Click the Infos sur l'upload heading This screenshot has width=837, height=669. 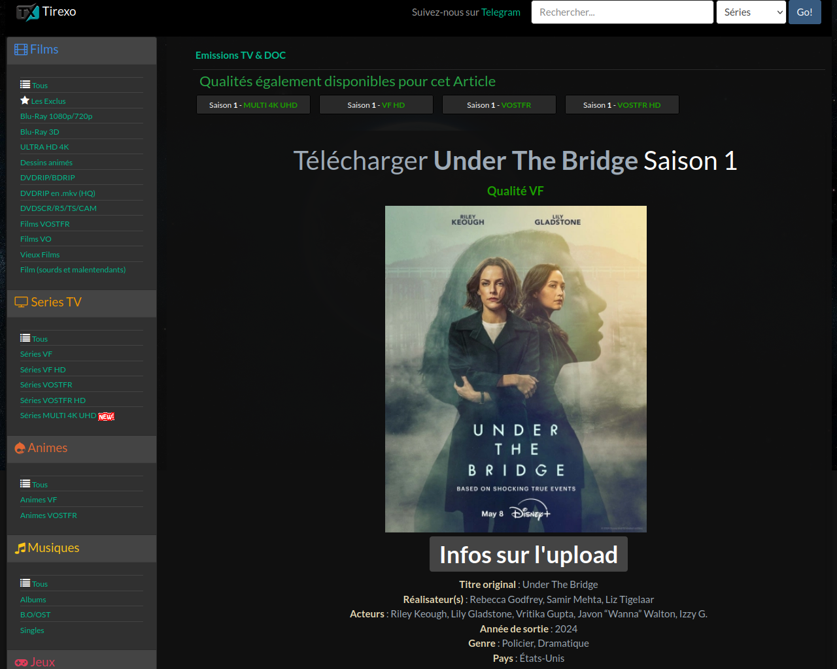tap(528, 555)
